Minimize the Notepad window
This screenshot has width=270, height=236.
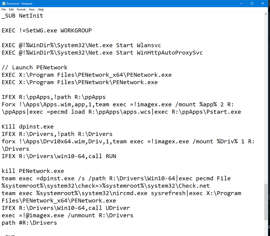(242, 4)
